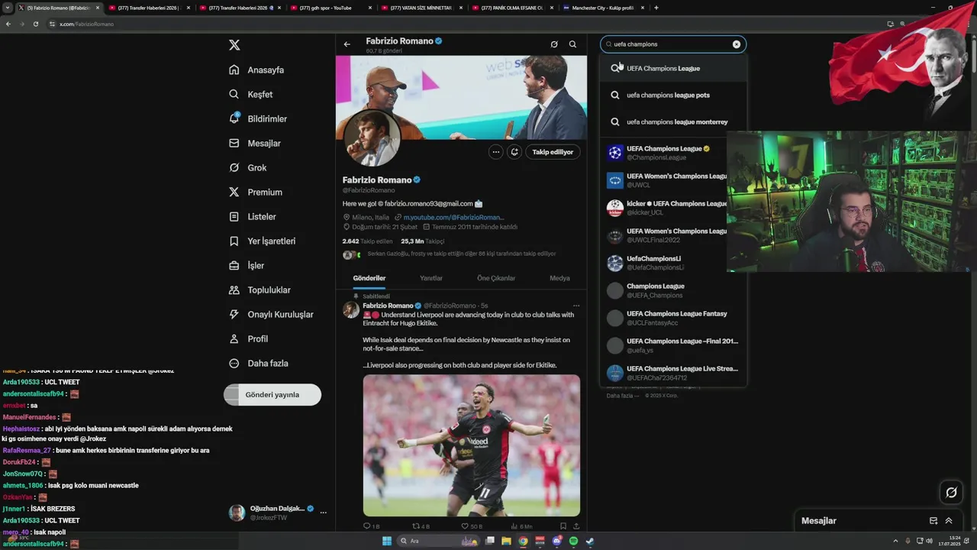This screenshot has width=977, height=550.
Task: Open the profile more options (three dots)
Action: coord(496,152)
